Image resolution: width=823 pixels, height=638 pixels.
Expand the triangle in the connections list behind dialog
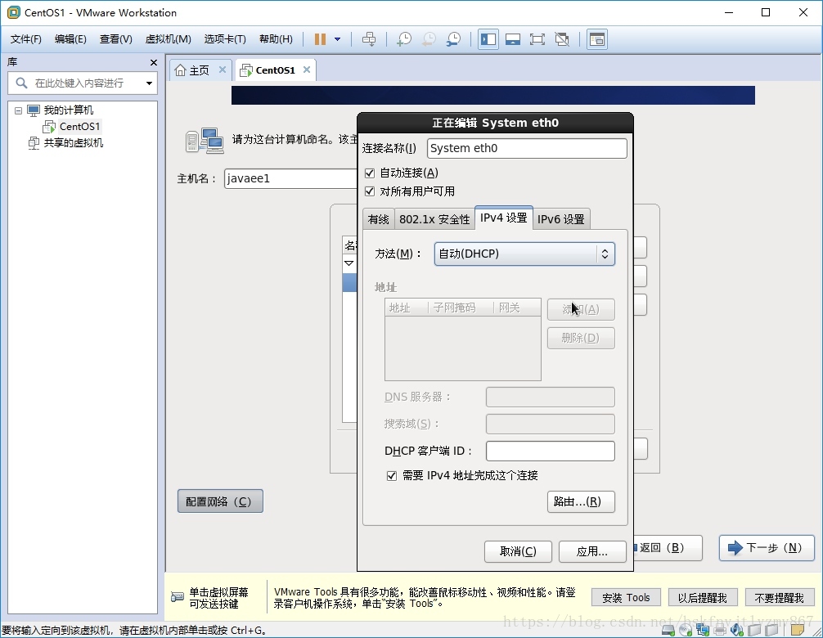pyautogui.click(x=349, y=263)
